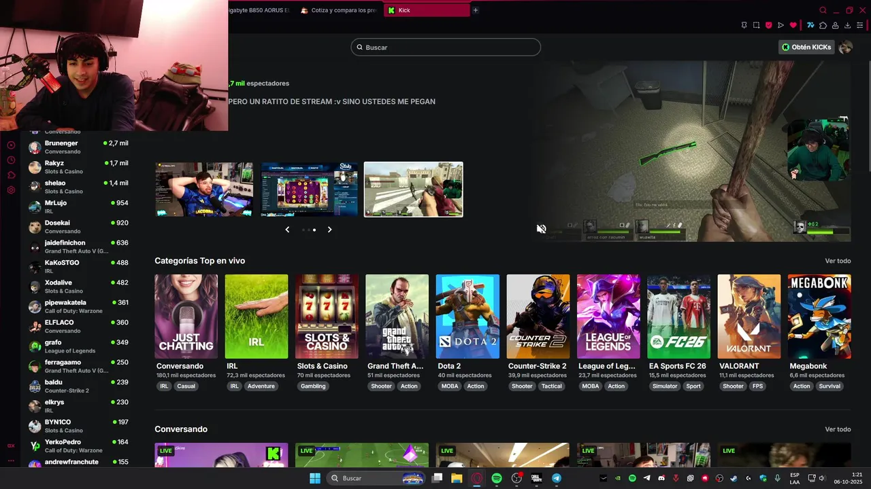
Task: Click the pin icon in address toolbar
Action: pyautogui.click(x=744, y=25)
